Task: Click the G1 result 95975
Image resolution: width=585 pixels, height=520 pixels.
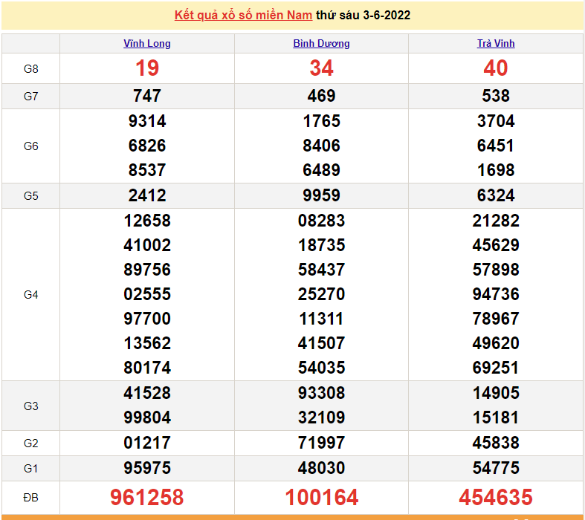Action: (x=147, y=468)
